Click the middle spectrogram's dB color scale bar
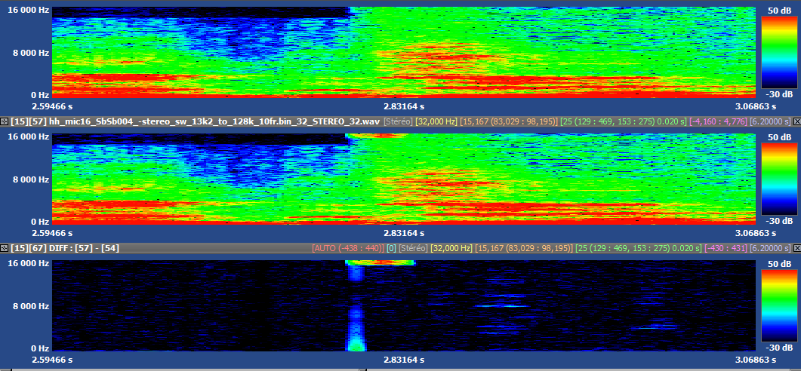The width and height of the screenshot is (801, 371). (x=778, y=179)
